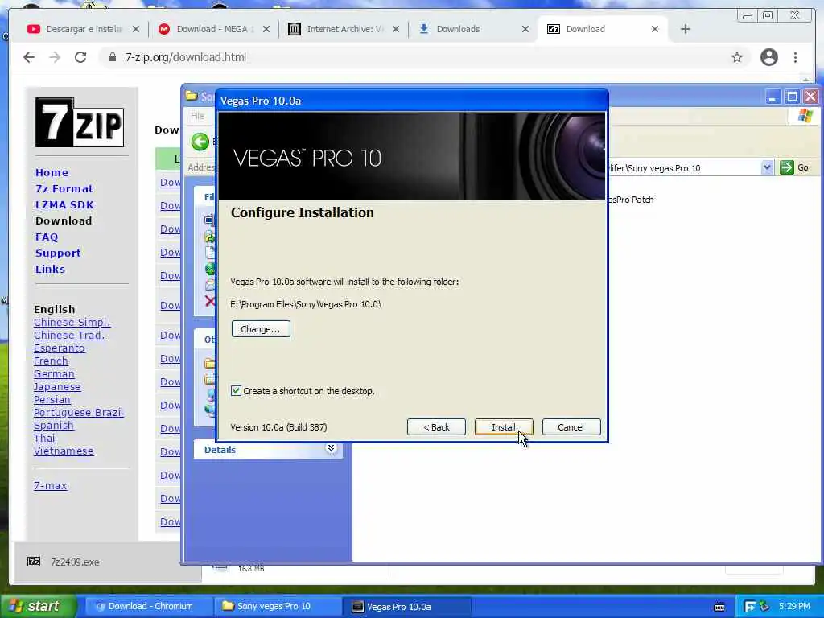This screenshot has height=618, width=824.
Task: Select French language link
Action: (x=51, y=361)
